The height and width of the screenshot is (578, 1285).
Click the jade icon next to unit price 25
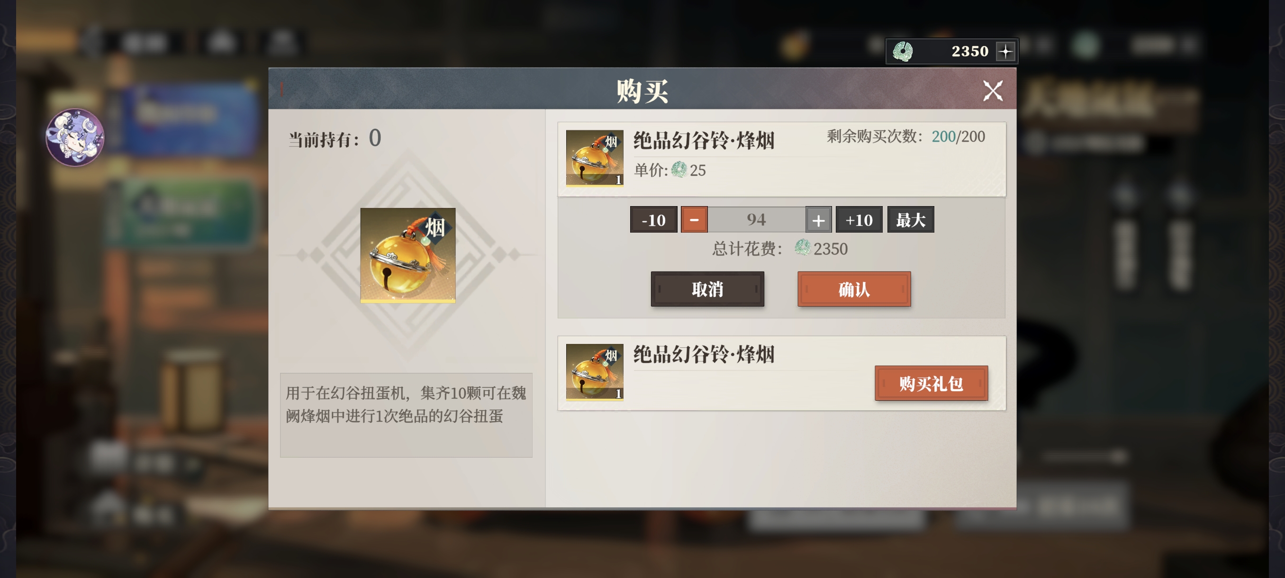click(679, 170)
